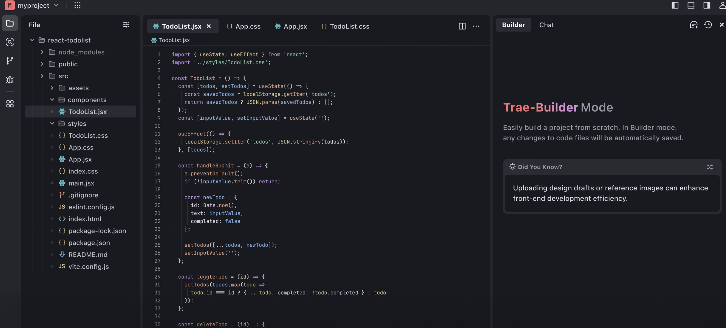Shuffle the Did You Know tip

[709, 167]
